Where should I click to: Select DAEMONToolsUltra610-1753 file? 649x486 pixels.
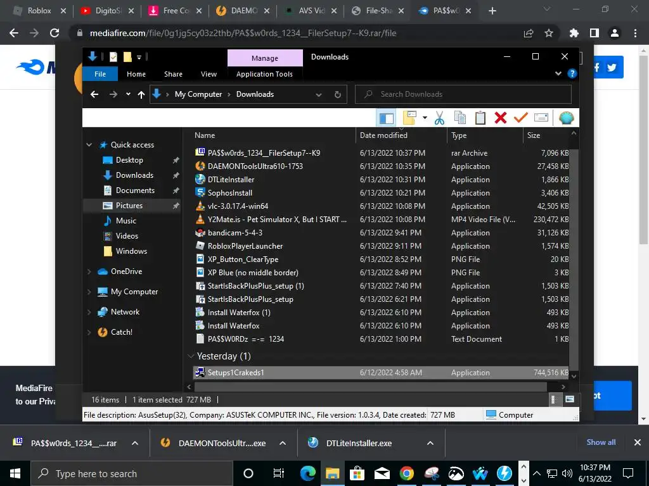point(255,166)
